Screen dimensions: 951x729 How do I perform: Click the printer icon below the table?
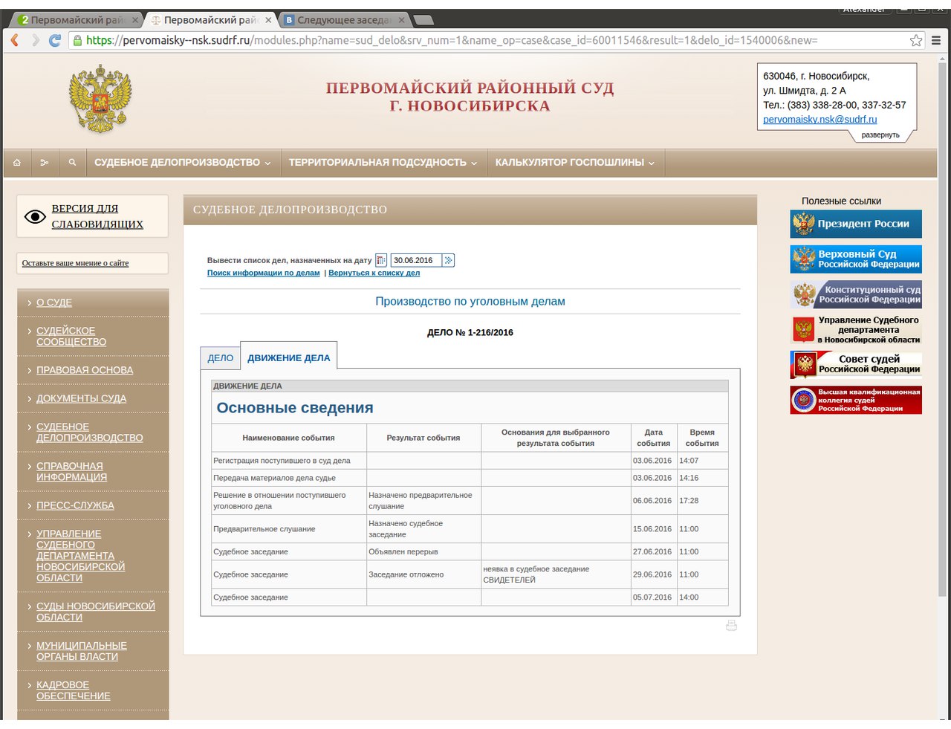[731, 626]
